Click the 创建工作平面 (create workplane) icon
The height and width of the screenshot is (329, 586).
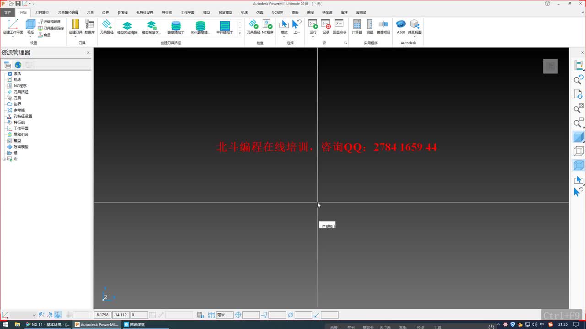click(13, 25)
